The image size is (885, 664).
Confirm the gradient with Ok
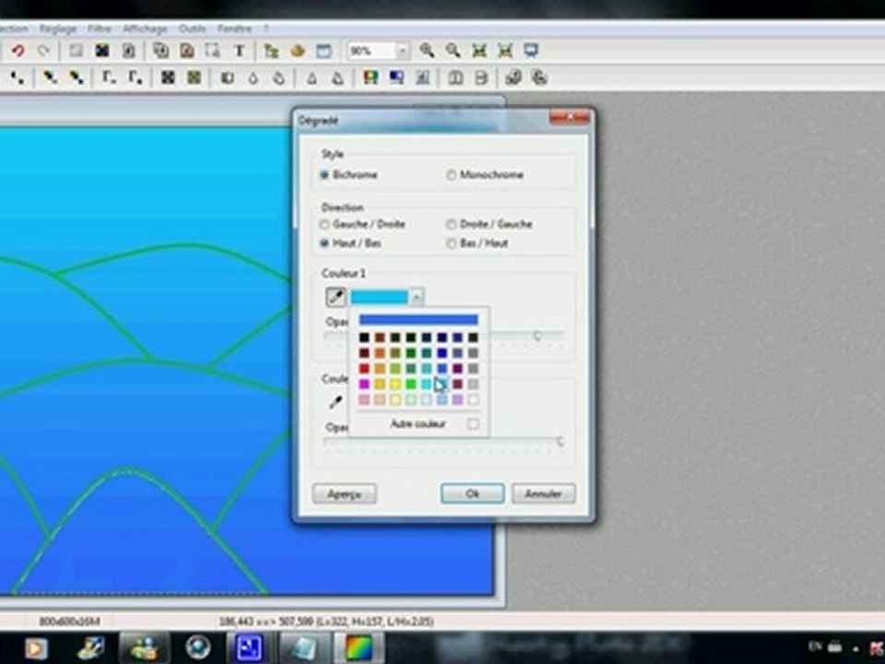472,494
